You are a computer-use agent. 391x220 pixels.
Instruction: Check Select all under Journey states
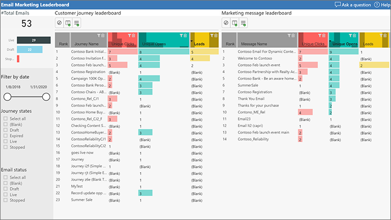coord(5,118)
